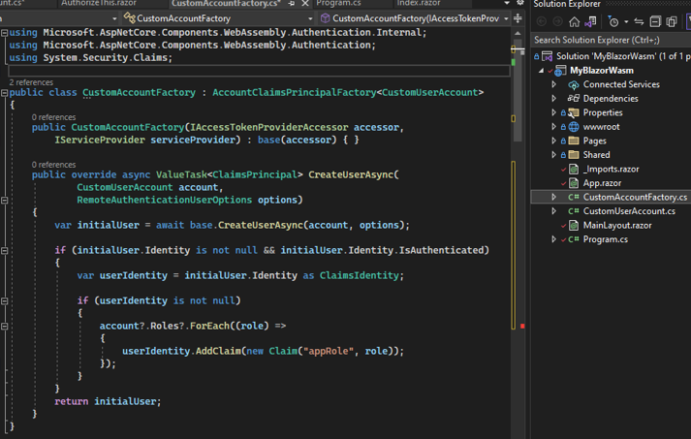Screen dimensions: 691x439
Task: Click the Connected Services cloud icon
Action: (x=574, y=84)
